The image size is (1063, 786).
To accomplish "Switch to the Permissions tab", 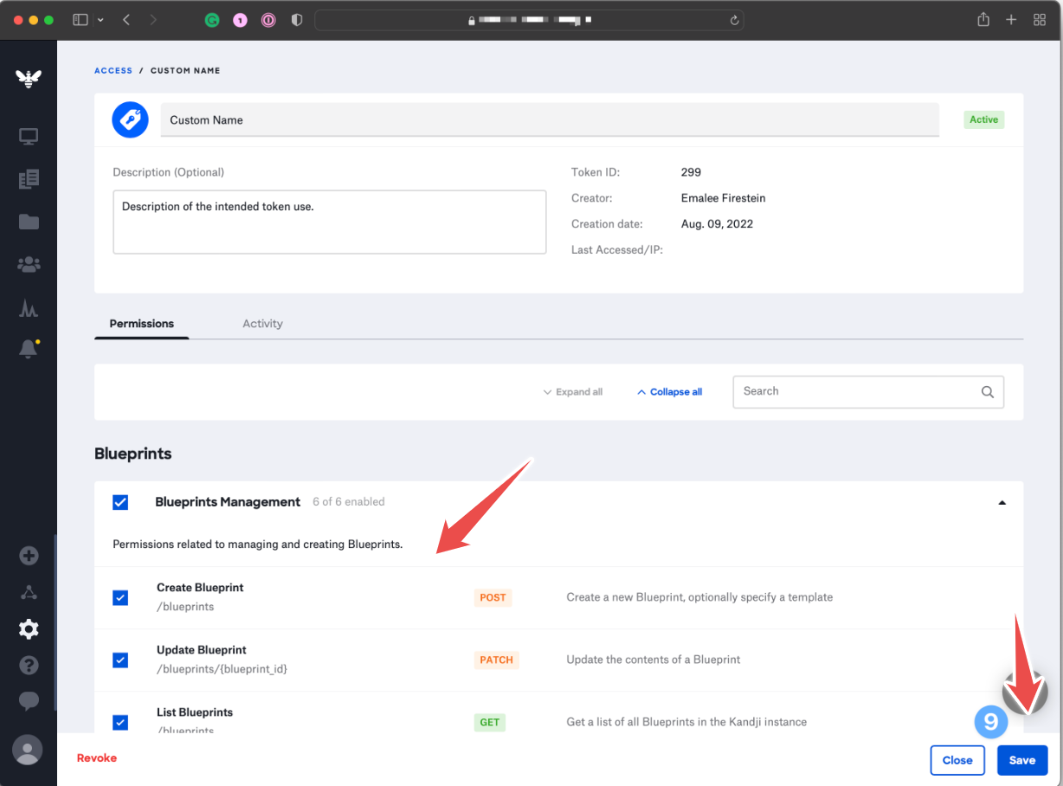I will point(142,324).
